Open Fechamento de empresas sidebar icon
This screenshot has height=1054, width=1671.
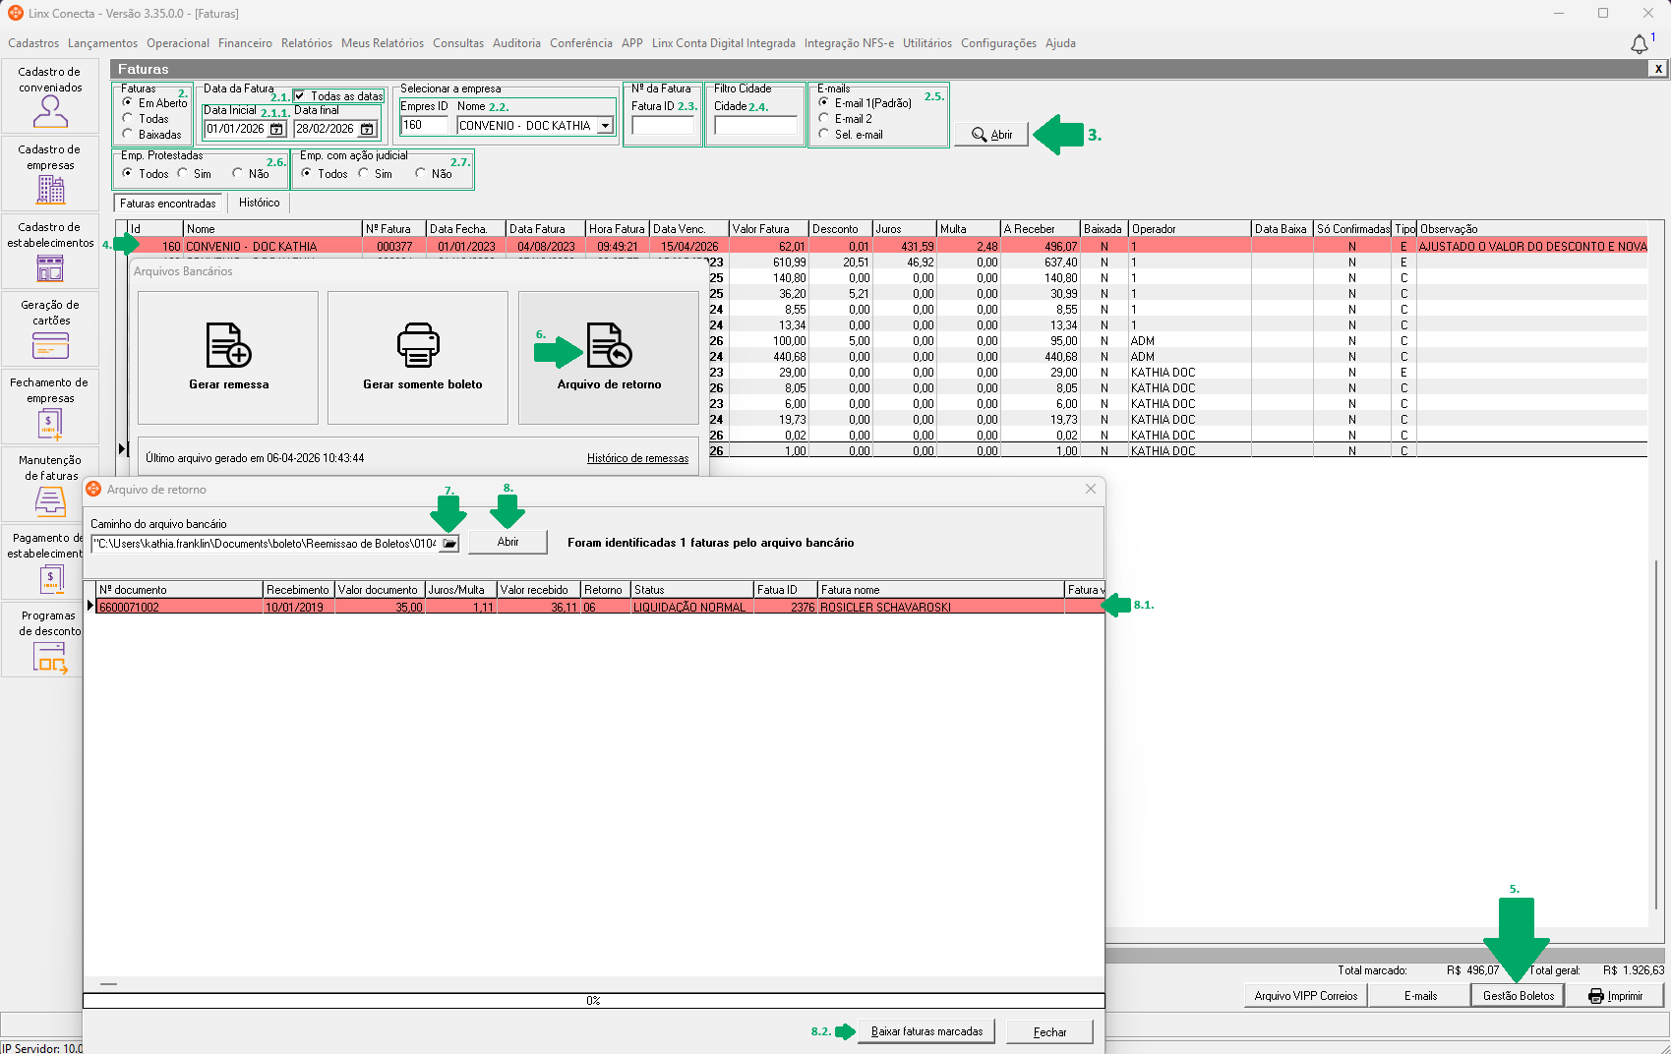pyautogui.click(x=50, y=424)
